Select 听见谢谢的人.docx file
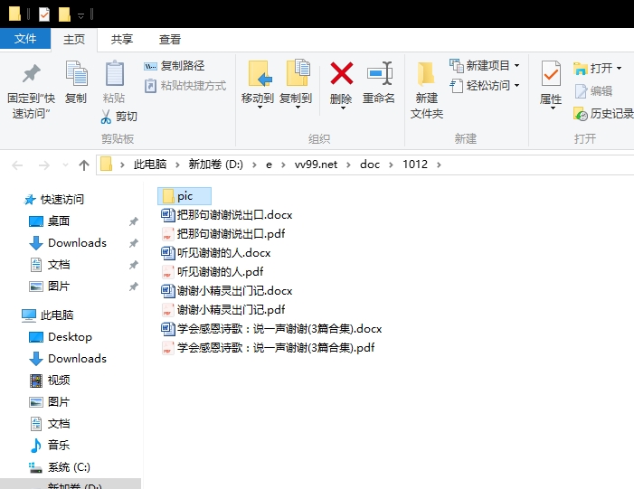The height and width of the screenshot is (489, 634). 215,252
